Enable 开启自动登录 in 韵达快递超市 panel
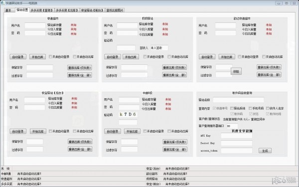This screenshot has height=187, width=299. 248,57
